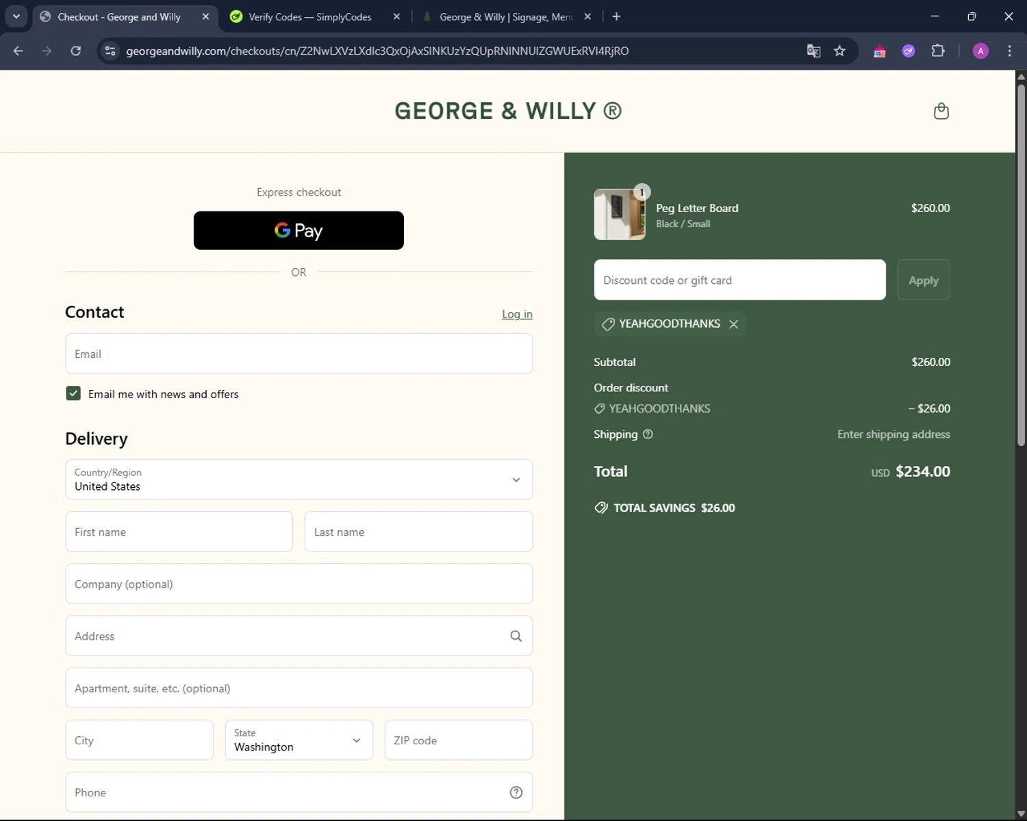Switch to the George & Willy Signage tab

point(507,16)
